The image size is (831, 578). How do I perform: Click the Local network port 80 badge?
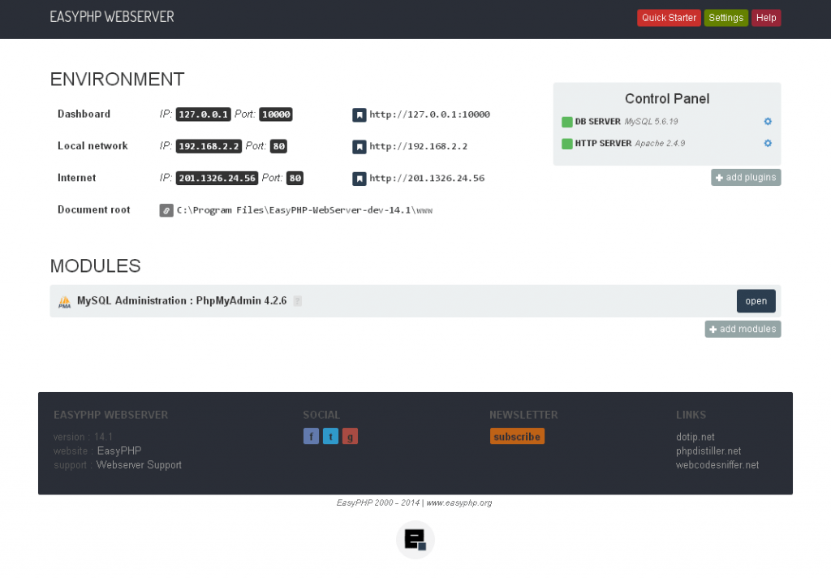(279, 146)
